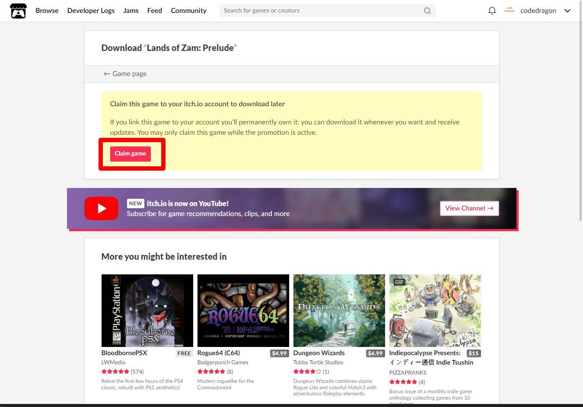The height and width of the screenshot is (407, 583).
Task: Open the Indiepocalypse Presents title link
Action: (x=431, y=358)
